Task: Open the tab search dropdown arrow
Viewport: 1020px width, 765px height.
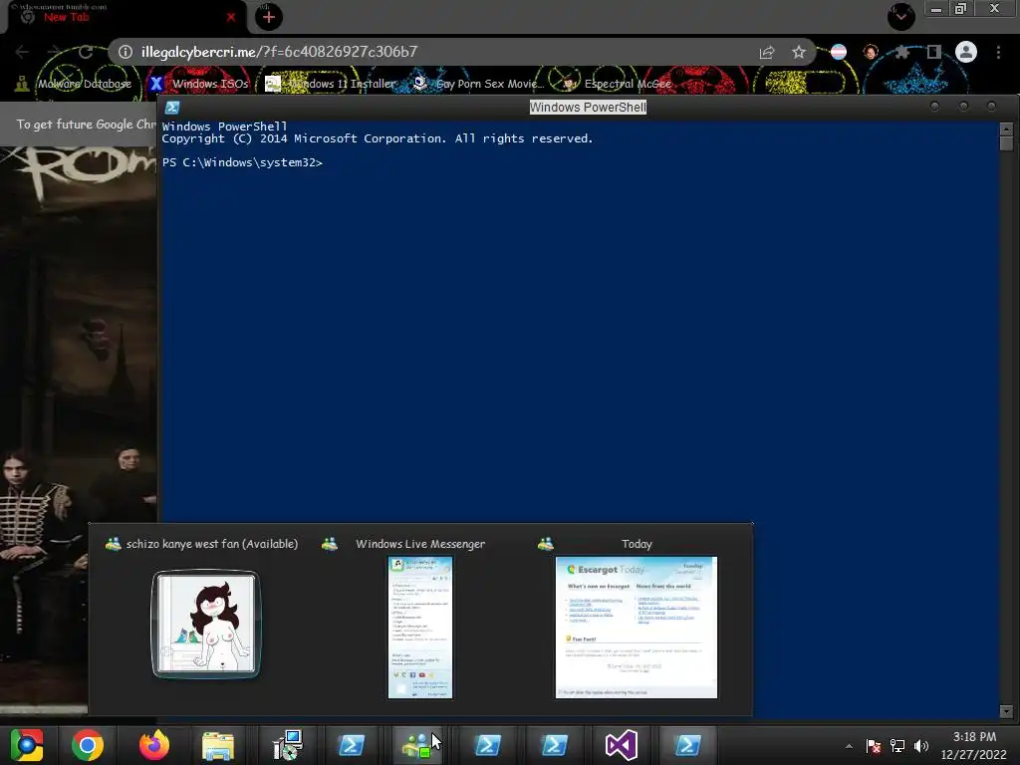Action: [900, 17]
